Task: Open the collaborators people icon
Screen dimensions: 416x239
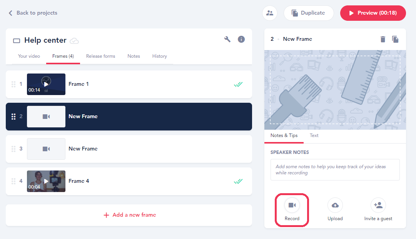Action: [x=270, y=13]
